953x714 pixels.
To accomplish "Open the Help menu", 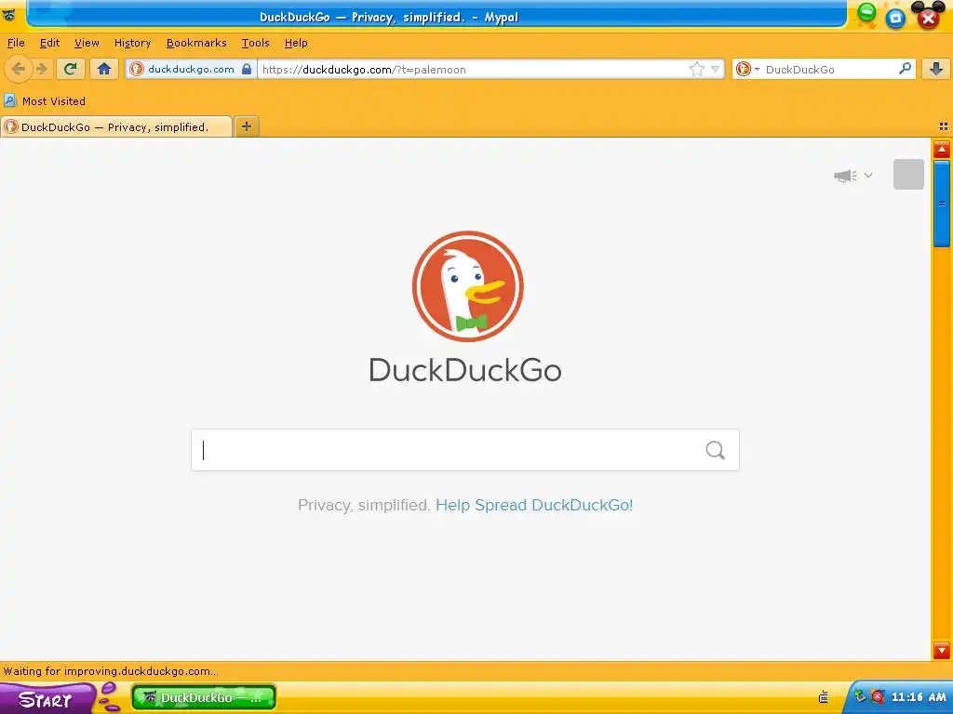I will [296, 43].
